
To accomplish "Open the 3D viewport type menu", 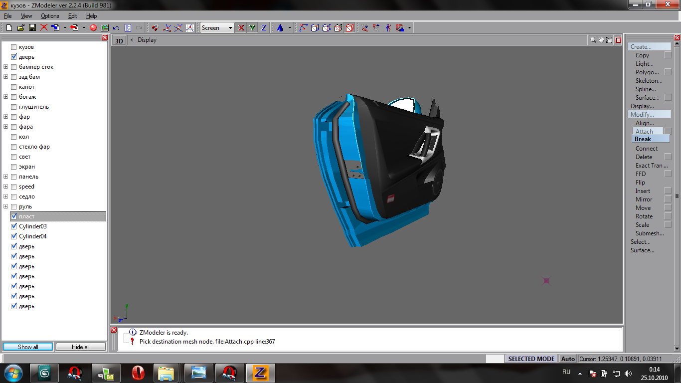I will pos(119,40).
